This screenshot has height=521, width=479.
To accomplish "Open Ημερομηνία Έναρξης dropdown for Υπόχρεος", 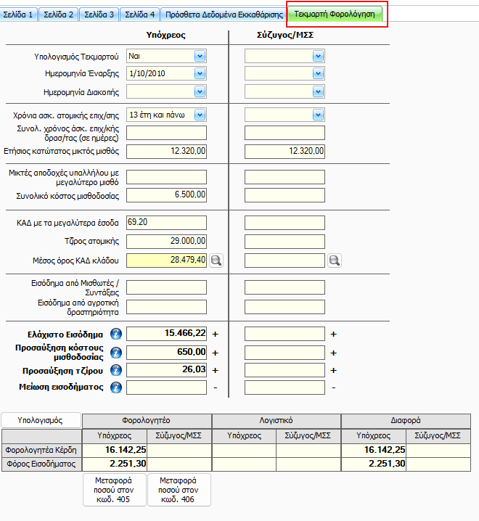I will pos(200,73).
